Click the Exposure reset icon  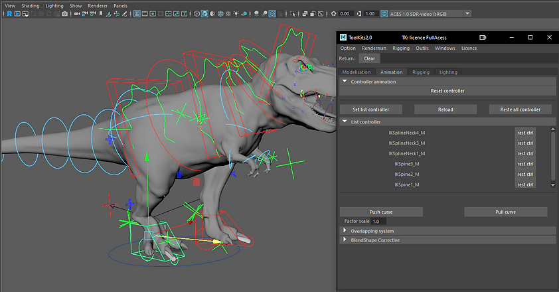333,14
